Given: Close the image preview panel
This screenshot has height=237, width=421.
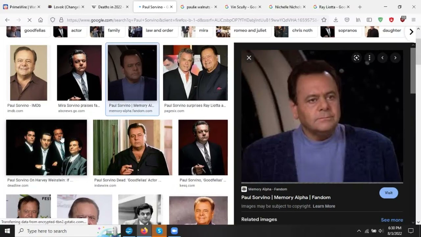Looking at the screenshot, I should [249, 58].
